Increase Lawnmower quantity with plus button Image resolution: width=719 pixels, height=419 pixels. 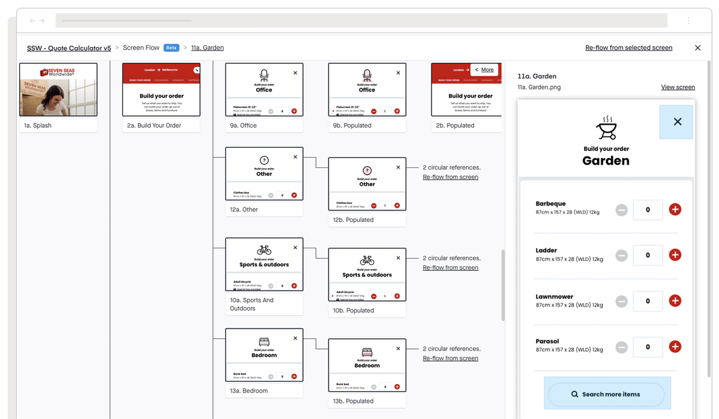[675, 301]
